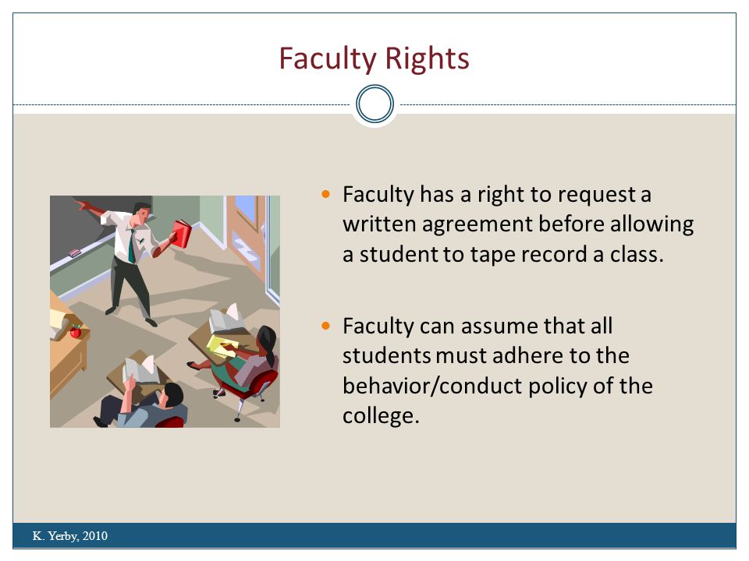
Task: Select the text about tape recording a class
Action: 518,224
